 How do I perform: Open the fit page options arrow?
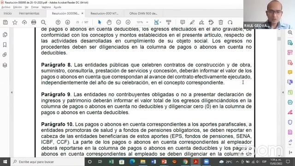(160, 23)
